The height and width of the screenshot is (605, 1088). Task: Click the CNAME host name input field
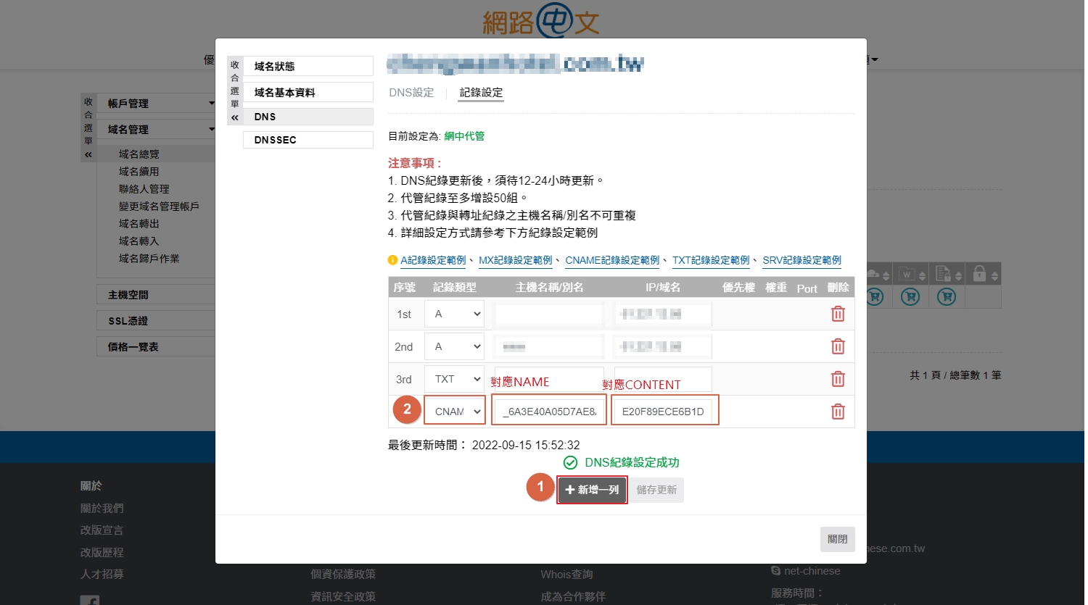[x=549, y=412]
